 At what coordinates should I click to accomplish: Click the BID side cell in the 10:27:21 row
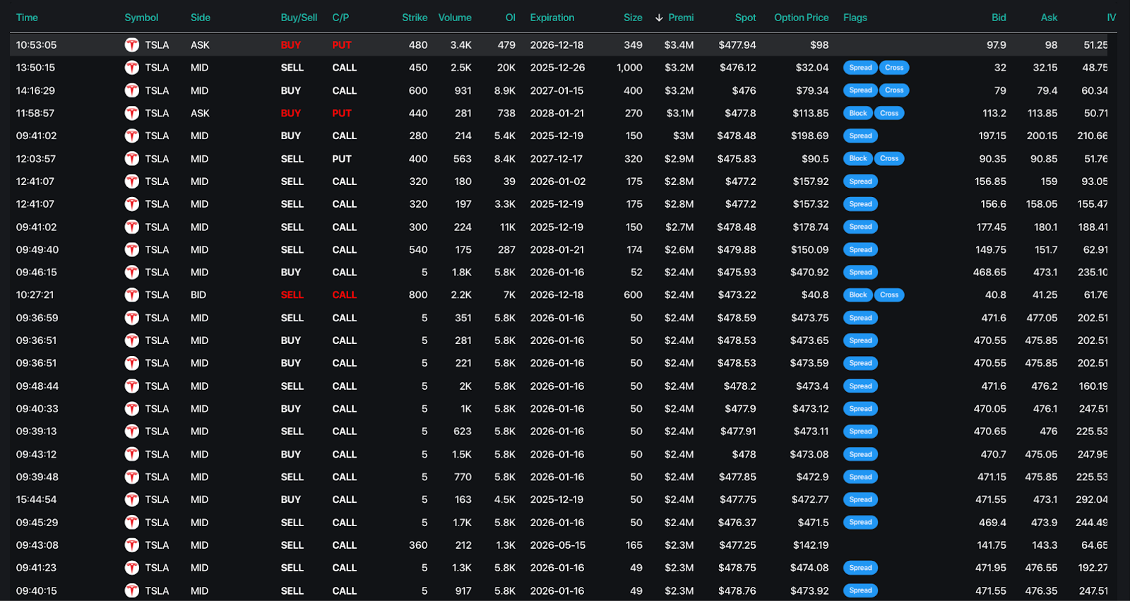198,295
